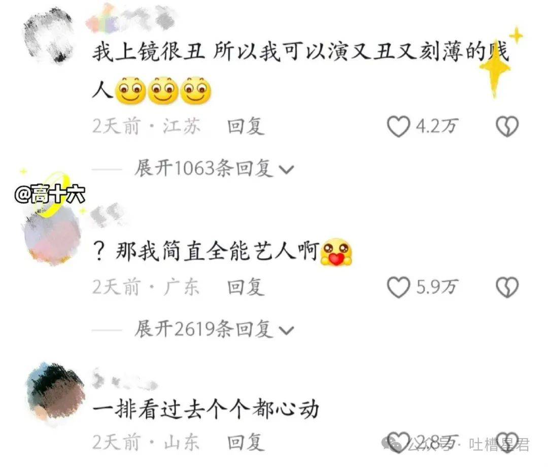
Task: Like the Shandong comment at the bottom
Action: 398,442
